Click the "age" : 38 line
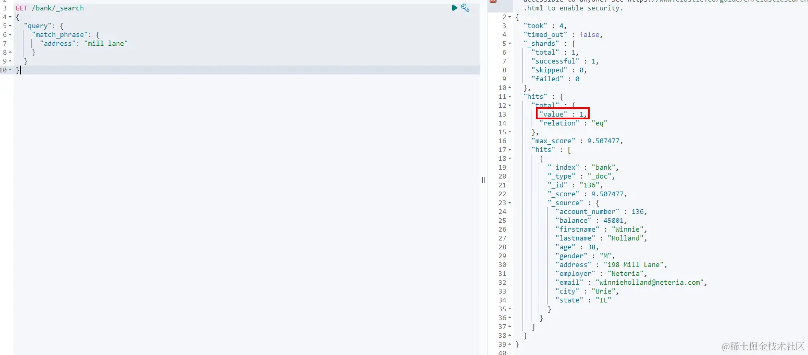808x355 pixels. point(578,247)
